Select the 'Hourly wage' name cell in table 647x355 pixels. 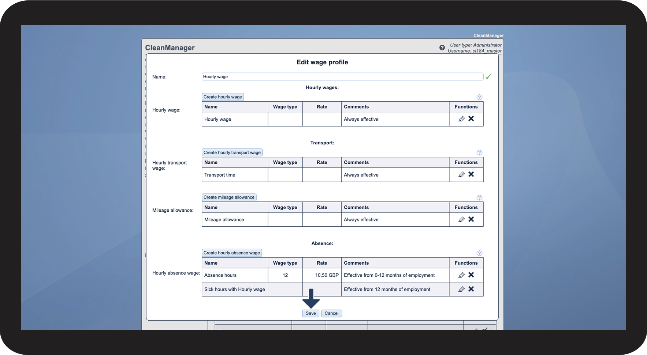(x=235, y=119)
